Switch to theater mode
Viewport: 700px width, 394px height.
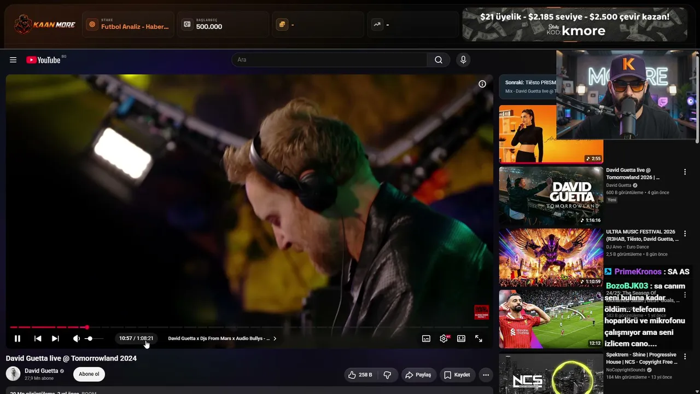[x=461, y=339]
